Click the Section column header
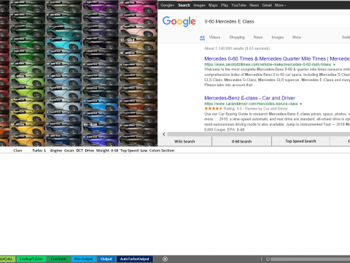Viewport: 350px width, 263px height. click(x=168, y=150)
